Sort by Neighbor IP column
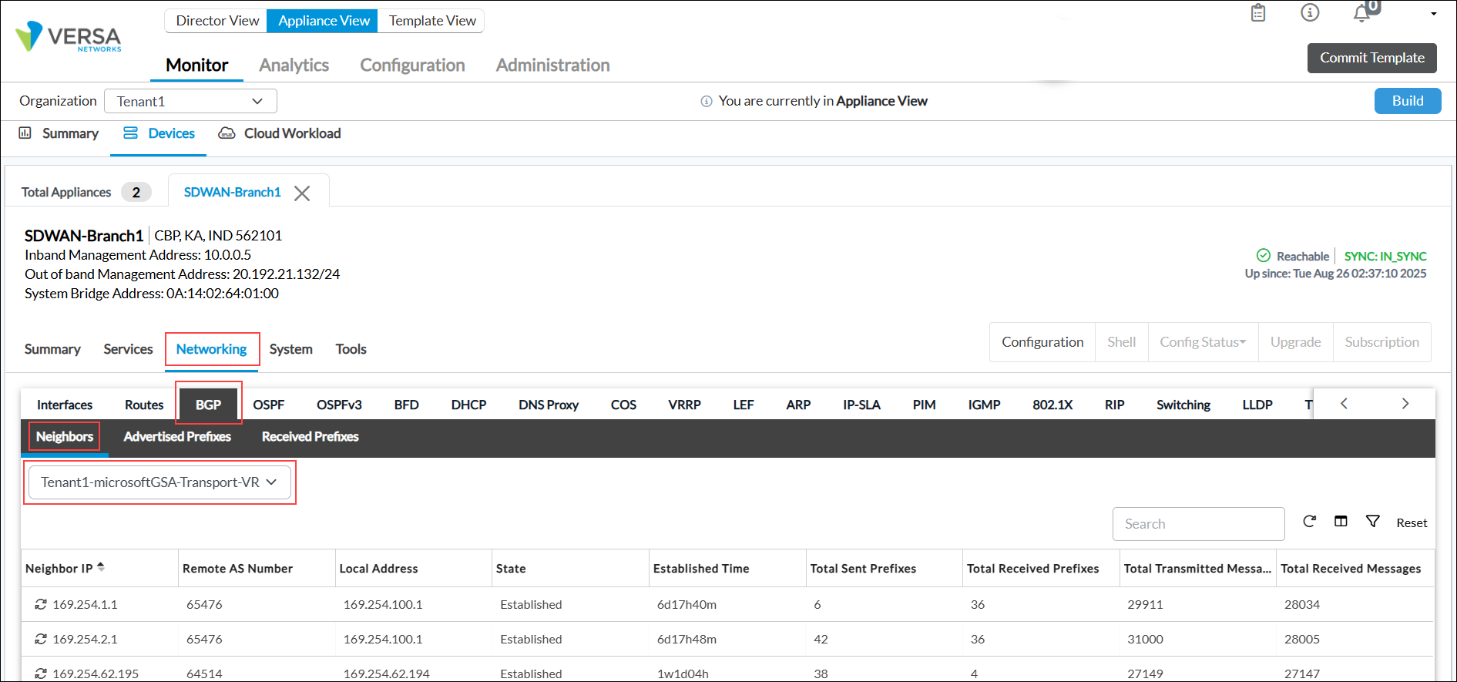The height and width of the screenshot is (682, 1457). tap(100, 568)
